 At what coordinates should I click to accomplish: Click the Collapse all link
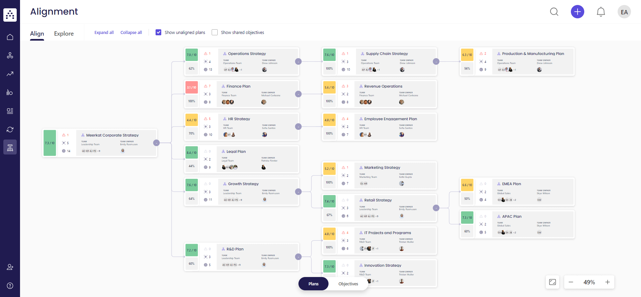[x=131, y=32]
